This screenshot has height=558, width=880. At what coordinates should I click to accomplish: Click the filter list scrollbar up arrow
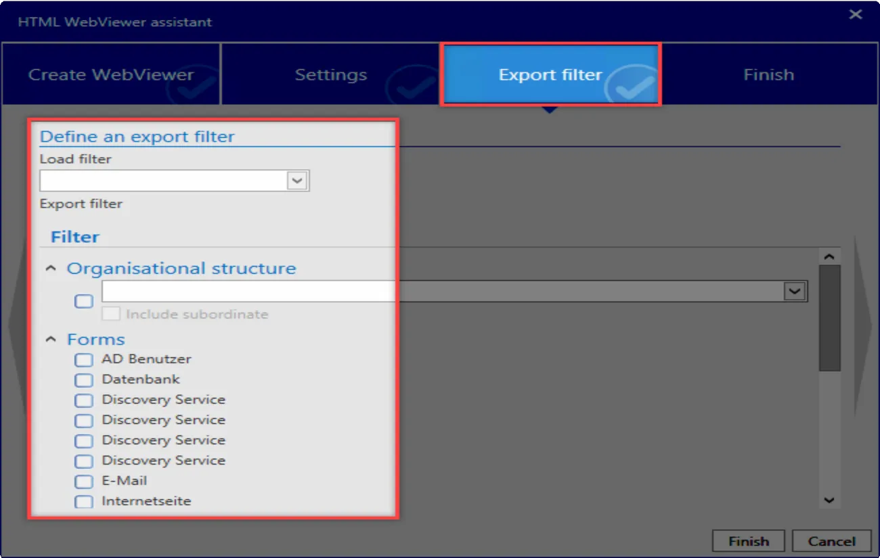pos(829,257)
